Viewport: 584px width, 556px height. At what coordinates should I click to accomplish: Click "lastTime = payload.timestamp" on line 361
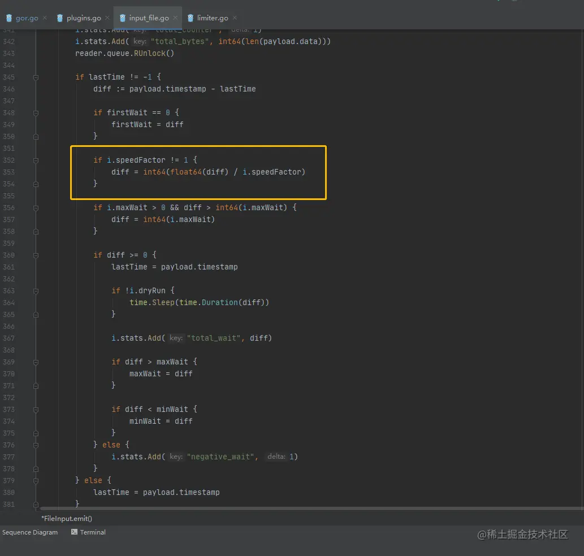[175, 267]
